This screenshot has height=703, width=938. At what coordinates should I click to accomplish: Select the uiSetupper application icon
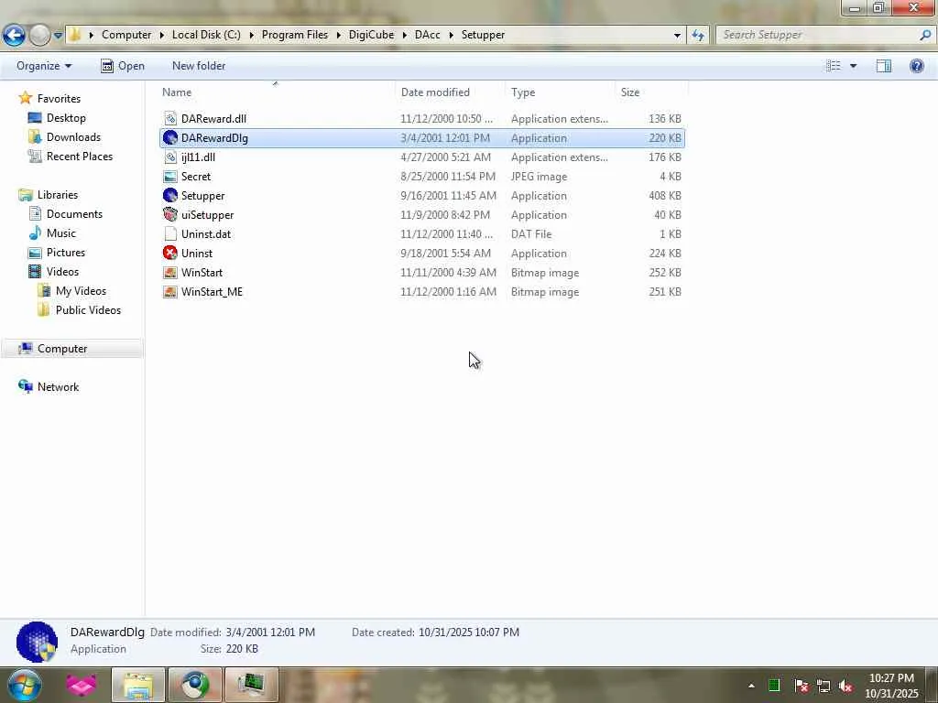[x=170, y=214]
